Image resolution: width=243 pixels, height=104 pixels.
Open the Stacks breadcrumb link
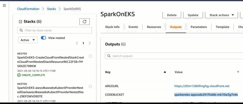pyautogui.click(x=52, y=9)
